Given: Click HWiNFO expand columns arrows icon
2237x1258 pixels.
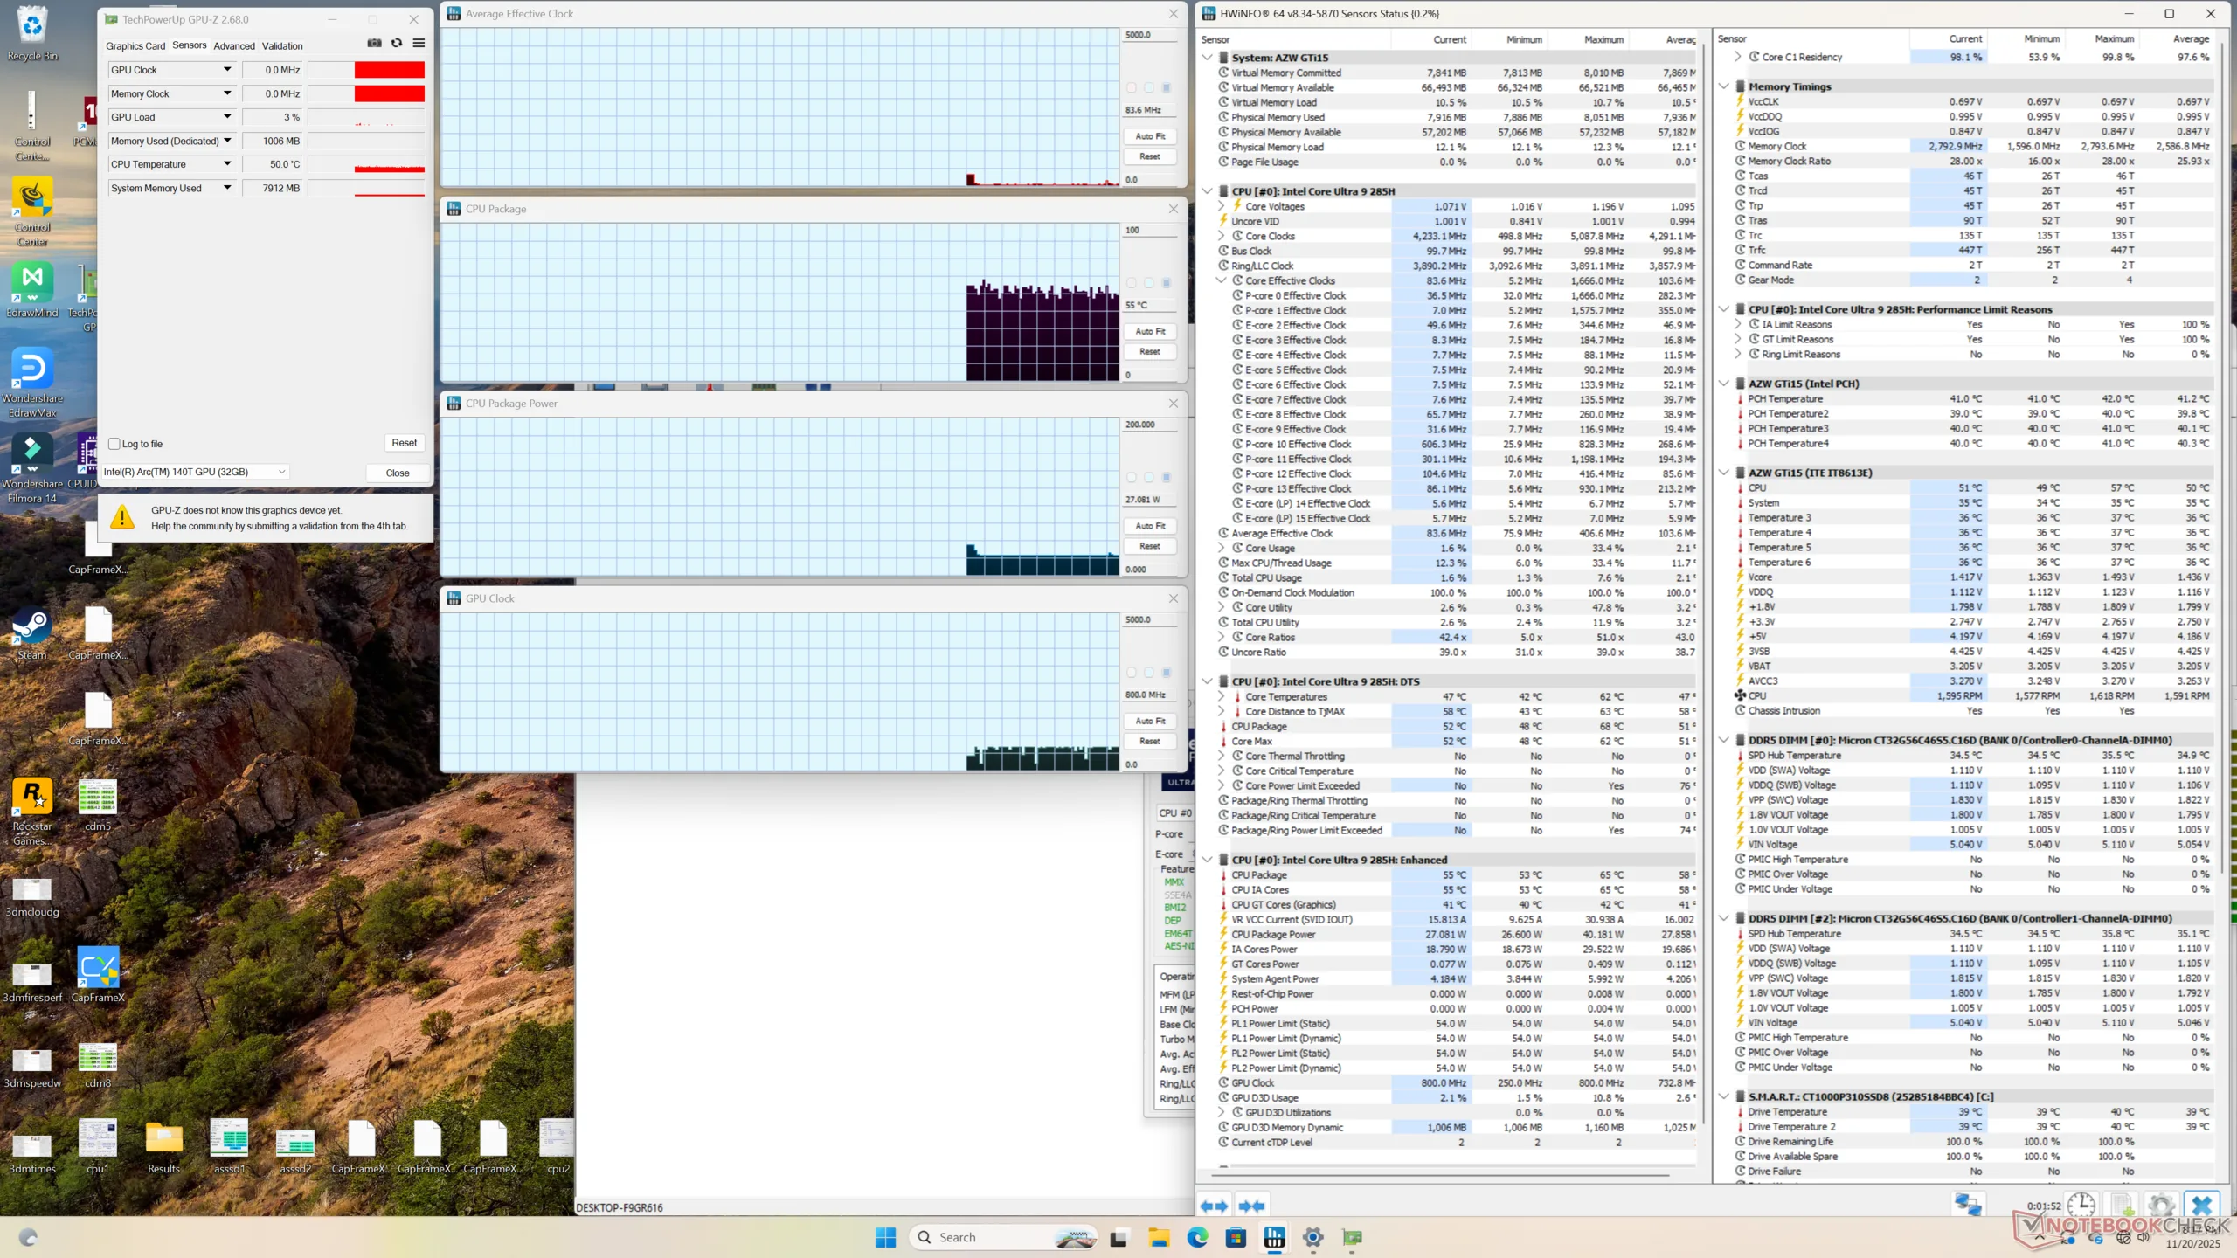Looking at the screenshot, I should [x=1214, y=1206].
